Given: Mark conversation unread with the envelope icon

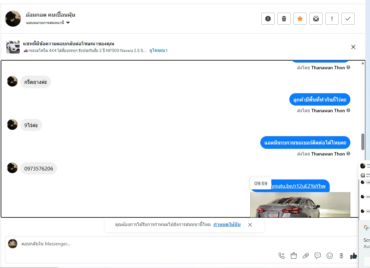Looking at the screenshot, I should (316, 19).
